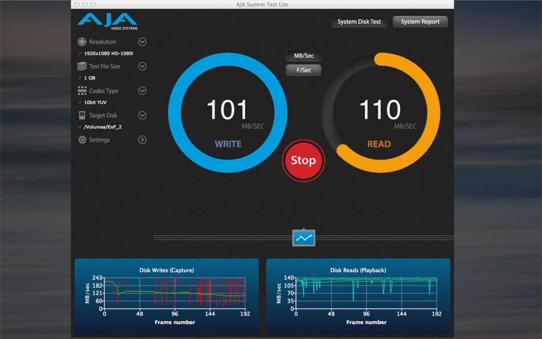
Task: Close the AJA System Test Lite window
Action: click(77, 5)
